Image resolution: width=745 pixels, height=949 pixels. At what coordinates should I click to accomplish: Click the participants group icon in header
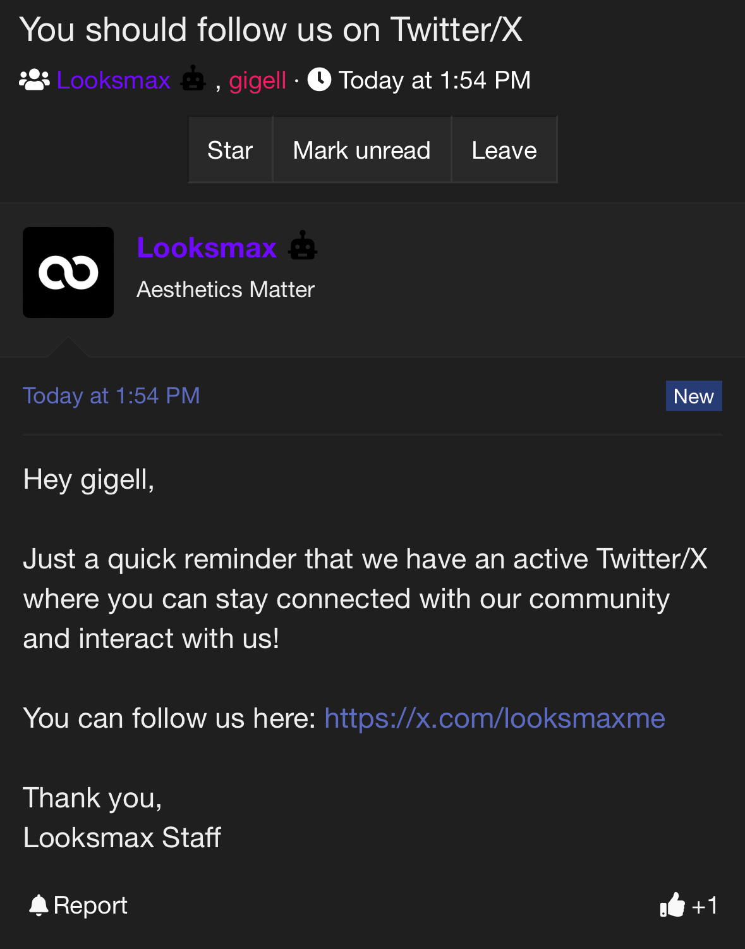[34, 80]
